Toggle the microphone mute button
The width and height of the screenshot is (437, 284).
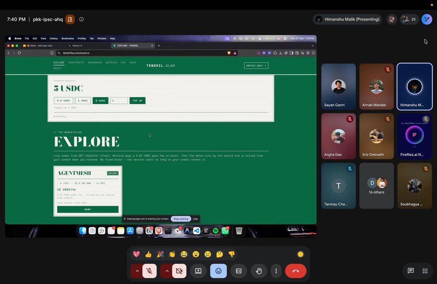[149, 271]
